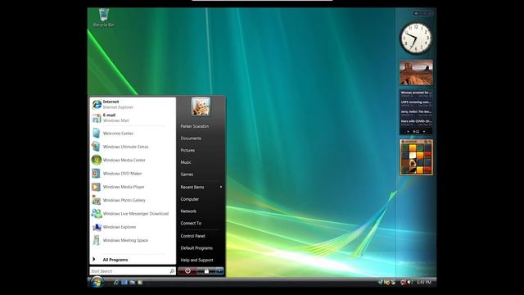
Task: Open Documents from Start menu
Action: coord(191,138)
